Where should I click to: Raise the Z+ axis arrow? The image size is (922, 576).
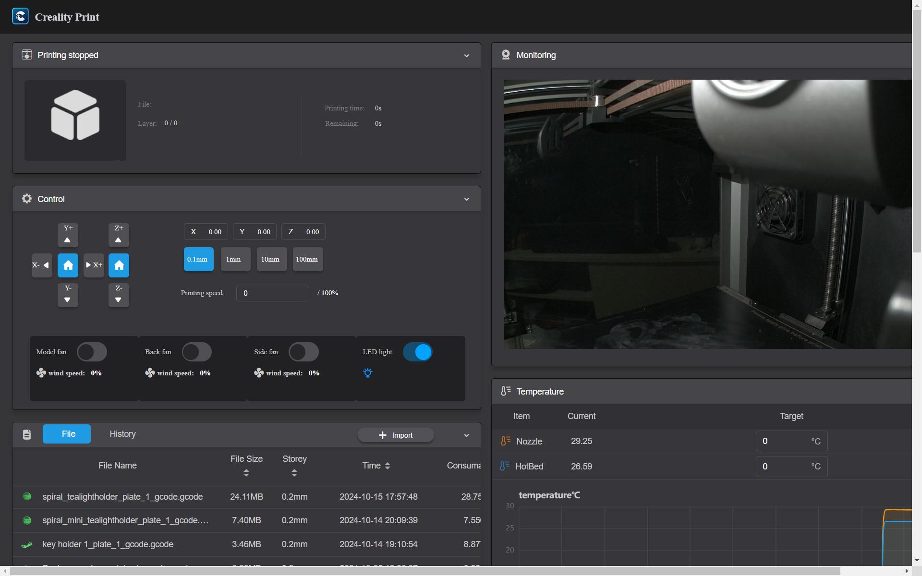[119, 235]
